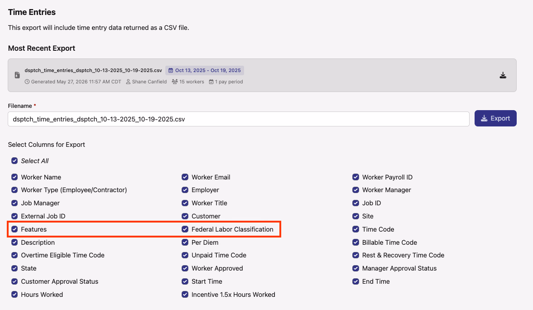Click the pay period calendar icon
This screenshot has width=533, height=310.
pyautogui.click(x=211, y=82)
